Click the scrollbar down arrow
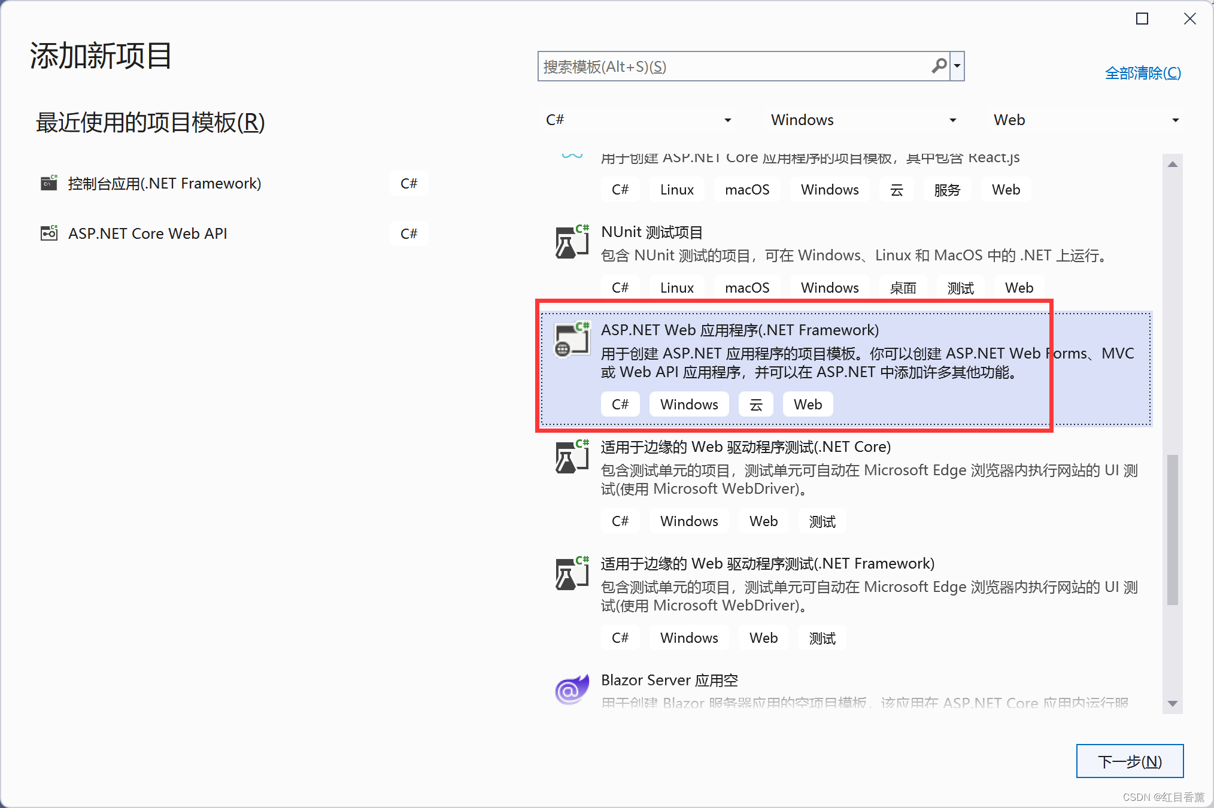Viewport: 1214px width, 808px height. (1172, 704)
